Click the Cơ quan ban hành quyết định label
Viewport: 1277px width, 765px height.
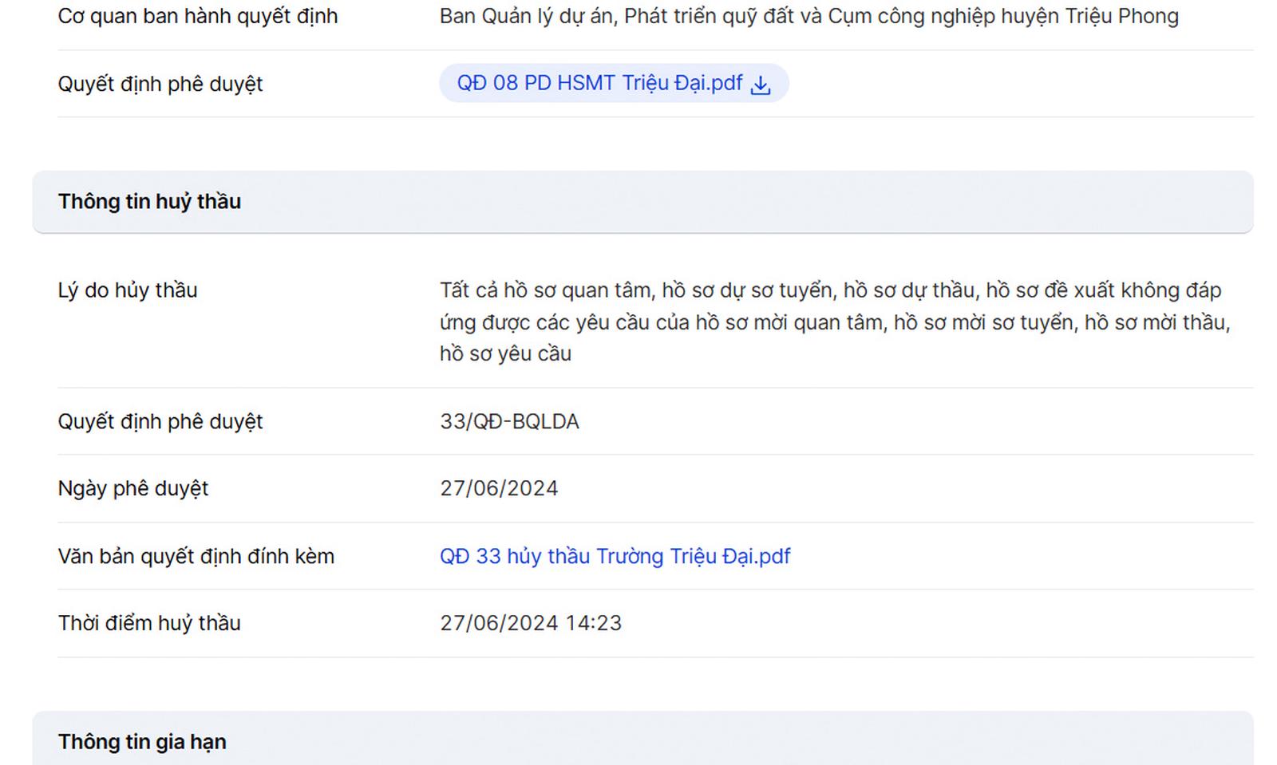click(x=197, y=16)
